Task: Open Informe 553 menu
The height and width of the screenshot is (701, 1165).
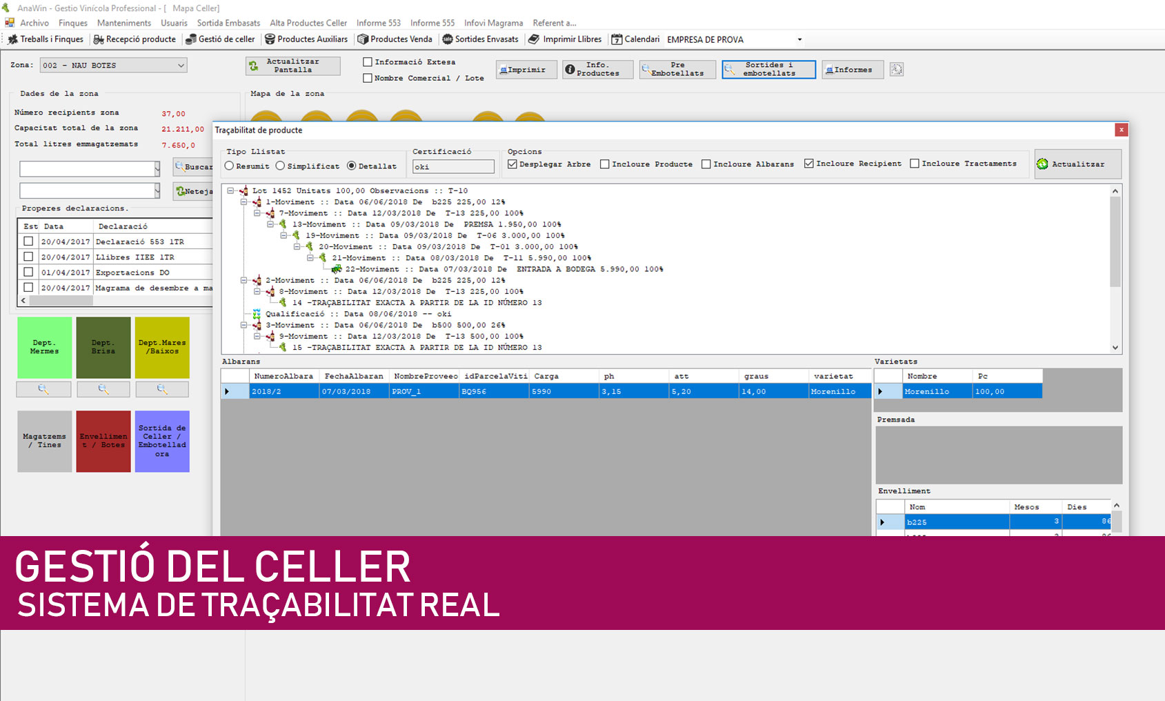Action: [379, 23]
